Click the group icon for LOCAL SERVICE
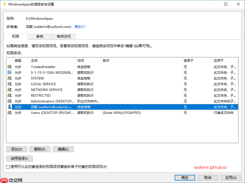 point(9,84)
